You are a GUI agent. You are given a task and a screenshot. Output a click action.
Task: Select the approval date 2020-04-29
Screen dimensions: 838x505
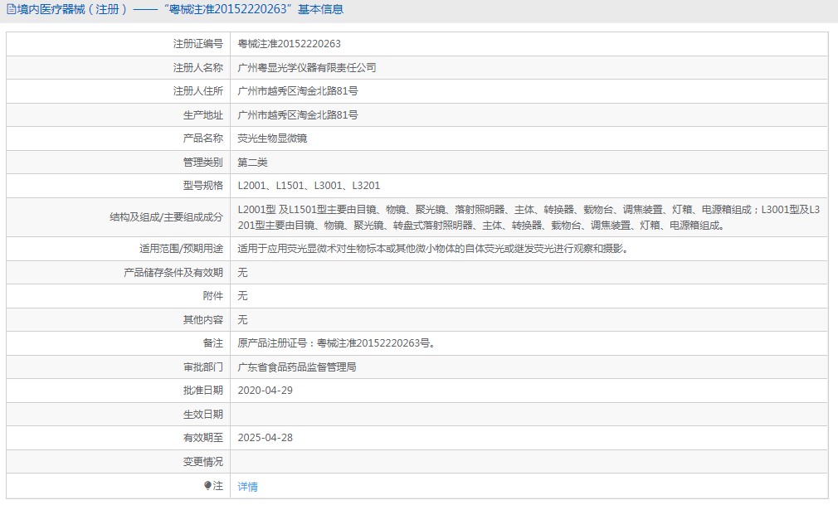[x=265, y=391]
